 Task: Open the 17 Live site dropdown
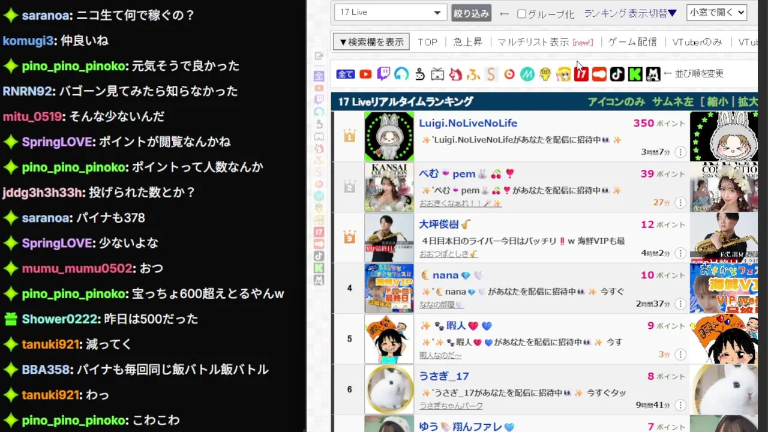[x=390, y=12]
